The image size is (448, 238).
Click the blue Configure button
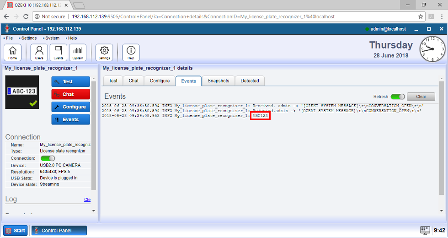(70, 107)
